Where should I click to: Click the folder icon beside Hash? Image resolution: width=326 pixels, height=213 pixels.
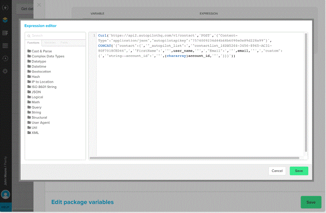pyautogui.click(x=29, y=76)
